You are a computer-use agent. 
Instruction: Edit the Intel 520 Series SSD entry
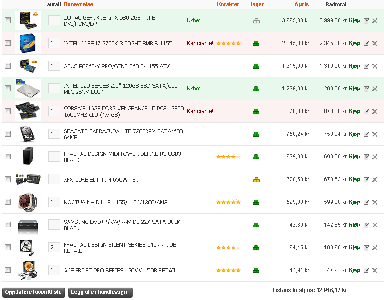point(366,89)
